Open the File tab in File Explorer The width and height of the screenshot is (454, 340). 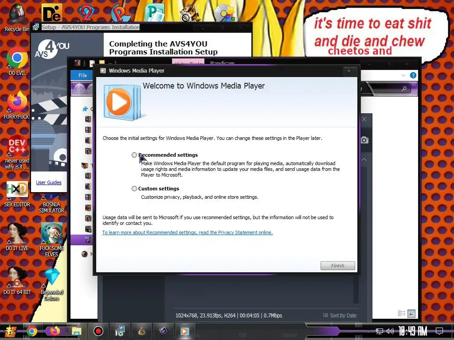82,75
